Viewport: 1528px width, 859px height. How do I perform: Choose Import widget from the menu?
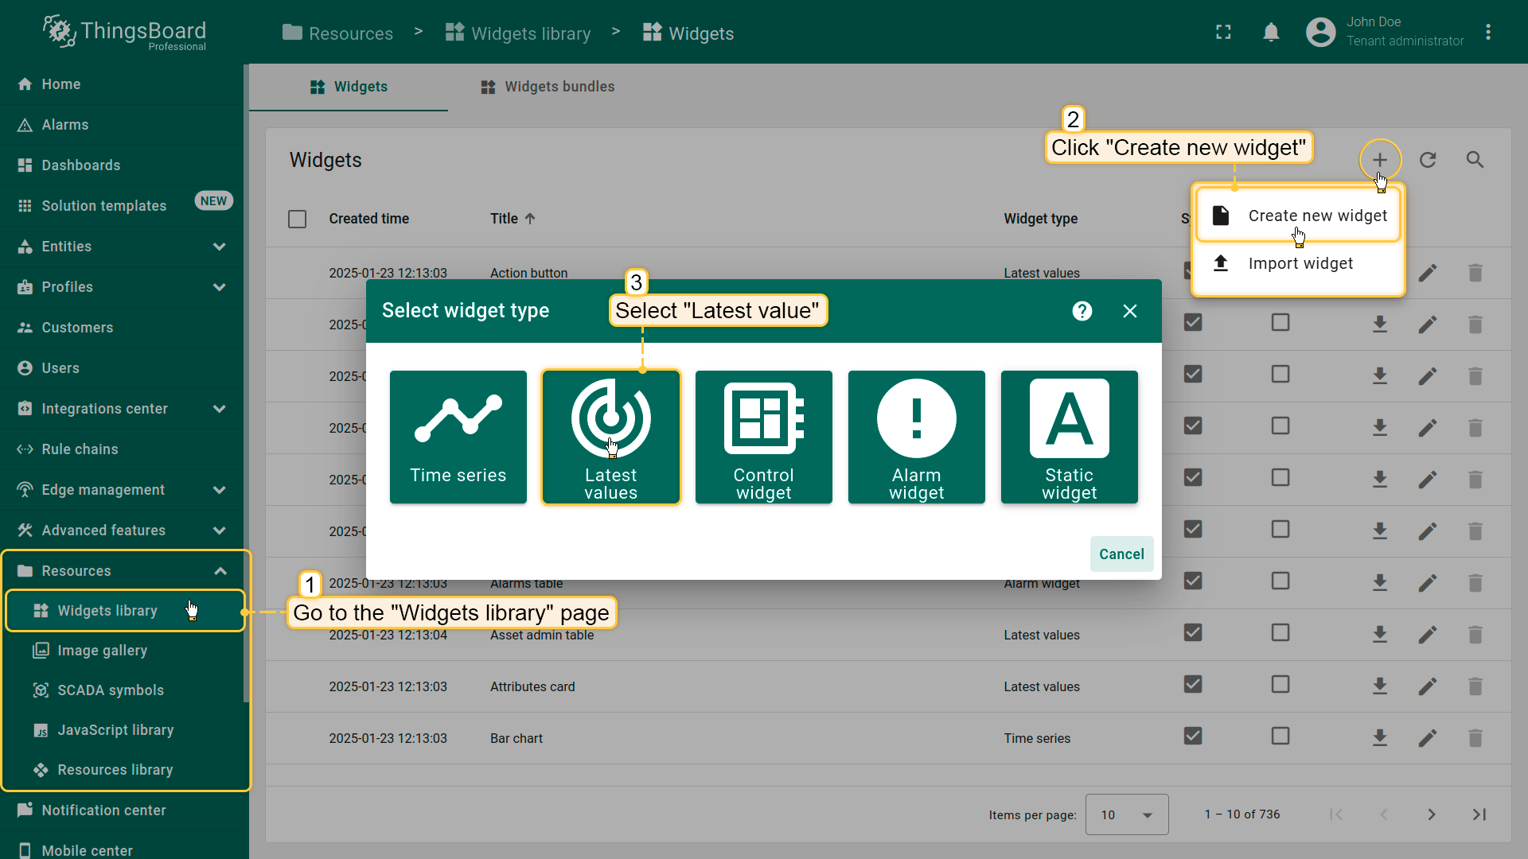point(1300,263)
